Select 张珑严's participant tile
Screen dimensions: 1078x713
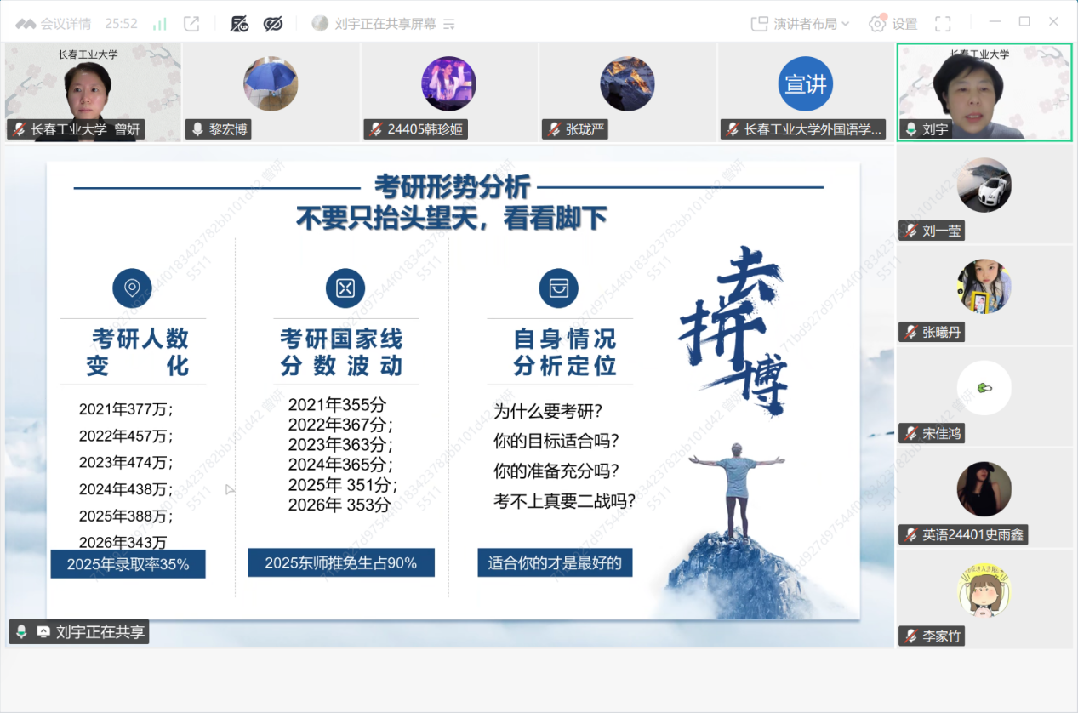pos(627,92)
